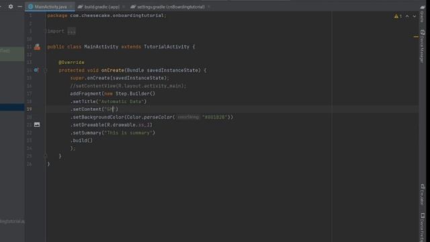This screenshot has height=242, width=430.
Task: Click the TutorialActivity superclass name
Action: click(167, 47)
